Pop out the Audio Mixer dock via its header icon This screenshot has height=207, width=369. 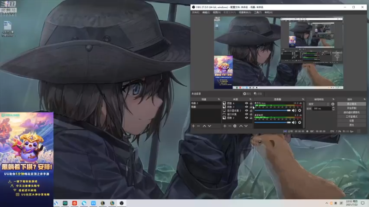[303, 99]
